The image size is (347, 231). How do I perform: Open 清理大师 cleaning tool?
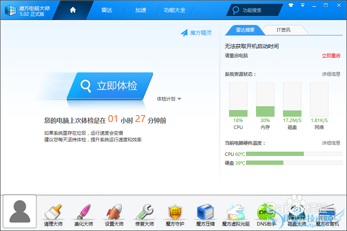tap(53, 215)
